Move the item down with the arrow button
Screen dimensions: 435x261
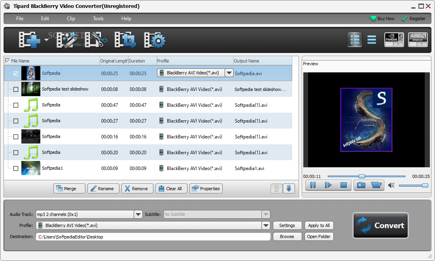click(289, 189)
